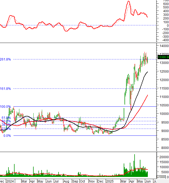Select the 5000 volume axis value

[x=165, y=172]
